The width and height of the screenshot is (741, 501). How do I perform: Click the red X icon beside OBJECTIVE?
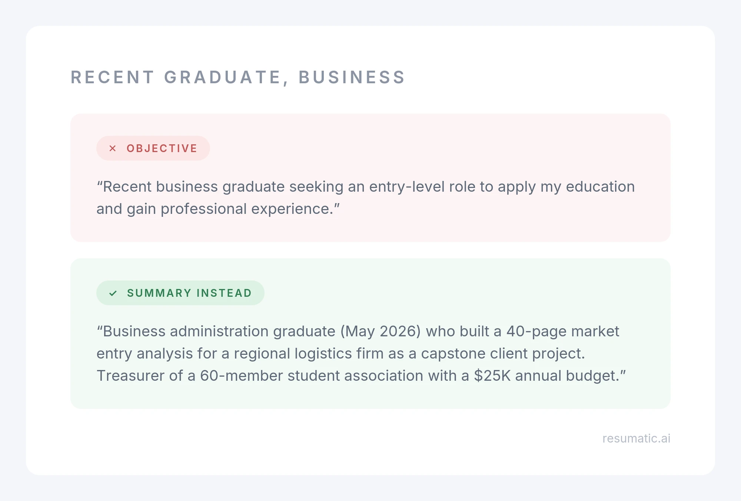(113, 148)
